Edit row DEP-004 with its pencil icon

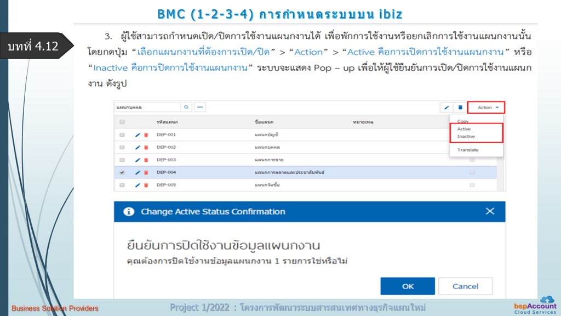pos(138,173)
